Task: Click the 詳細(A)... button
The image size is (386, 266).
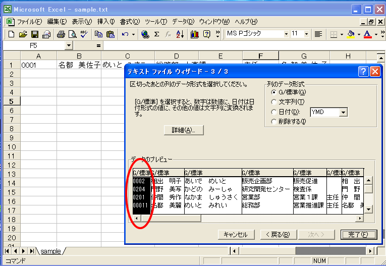Action: click(x=184, y=130)
